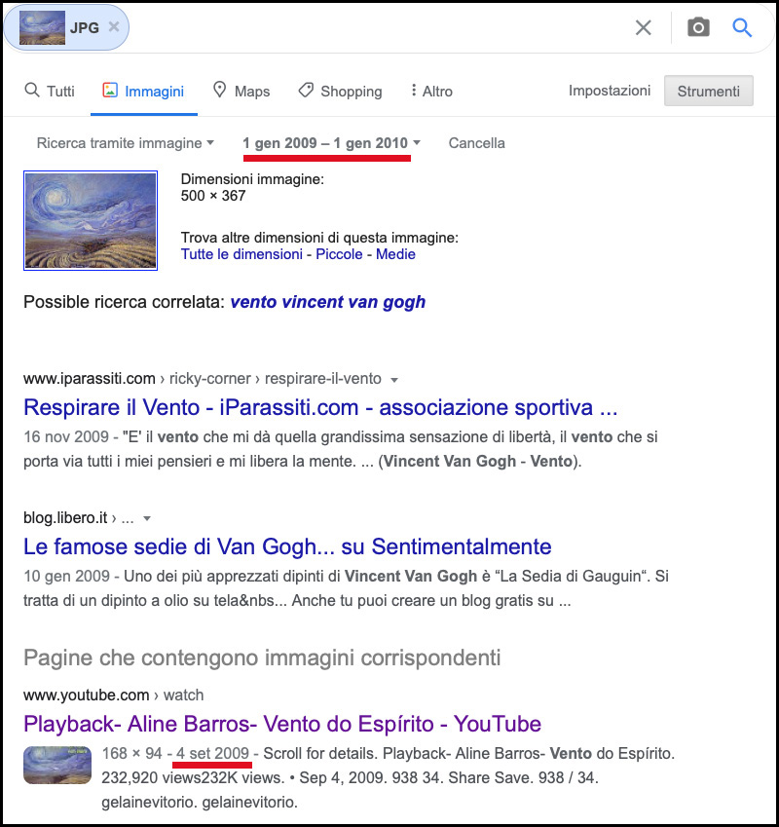Screen dimensions: 779x827
Task: Click the Immagini tab icon
Action: coord(110,91)
